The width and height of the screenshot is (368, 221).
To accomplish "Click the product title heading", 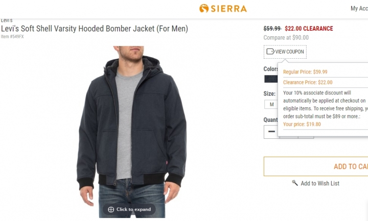I will [x=95, y=29].
